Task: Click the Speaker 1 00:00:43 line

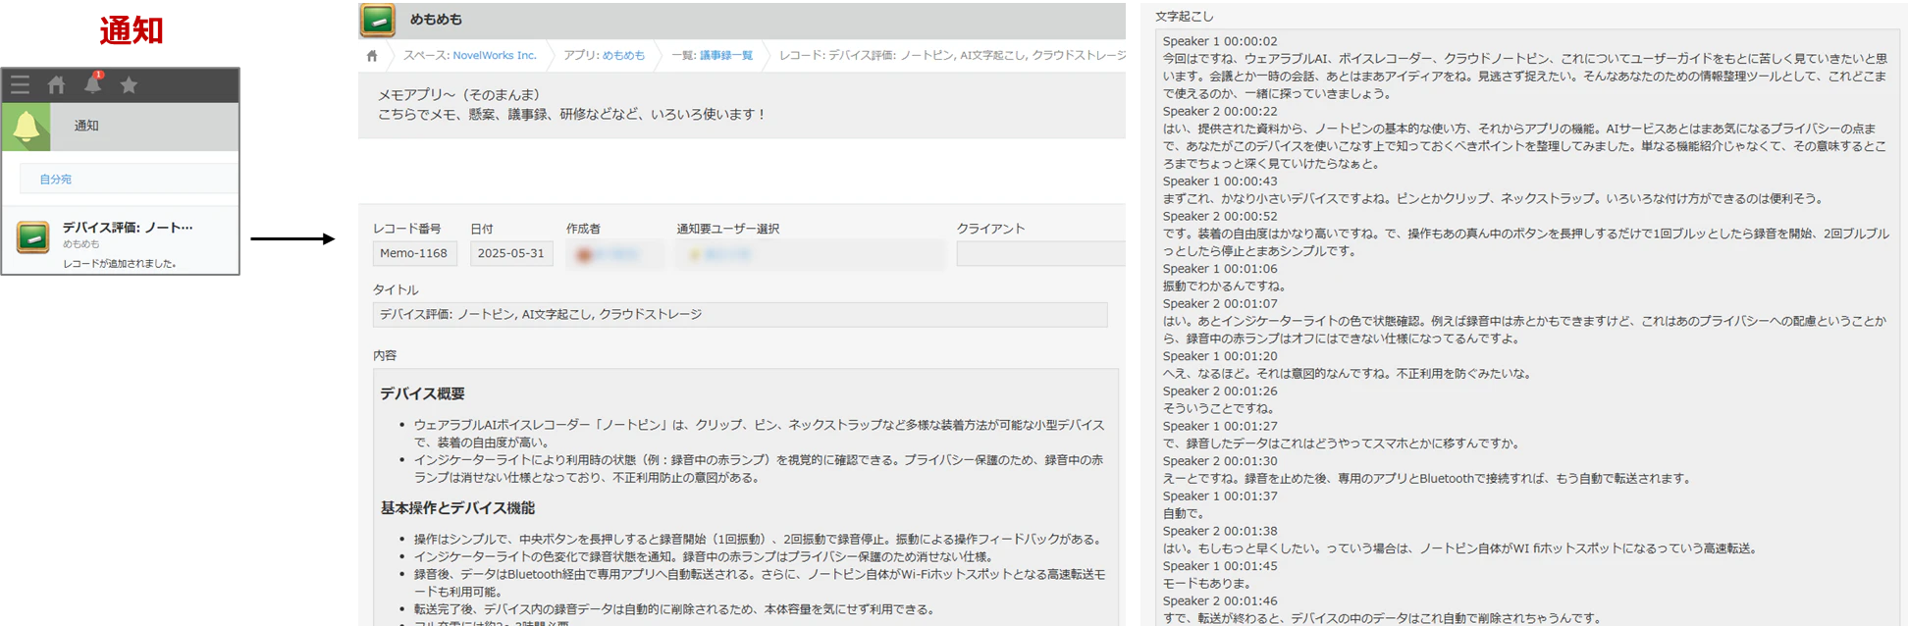Action: 1220,182
